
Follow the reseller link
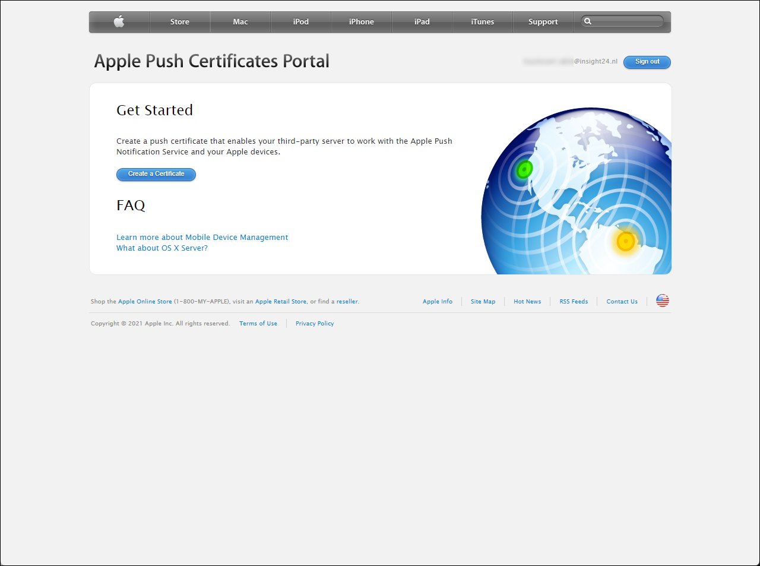coord(347,302)
